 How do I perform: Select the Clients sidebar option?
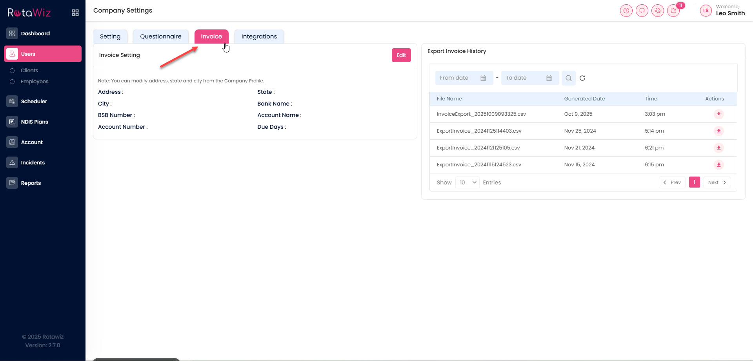pyautogui.click(x=29, y=71)
